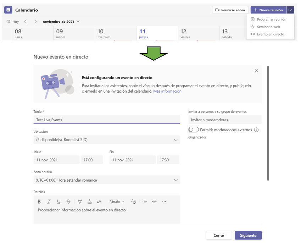Apply strikethrough formatting
The image size is (301, 243).
click(x=68, y=201)
